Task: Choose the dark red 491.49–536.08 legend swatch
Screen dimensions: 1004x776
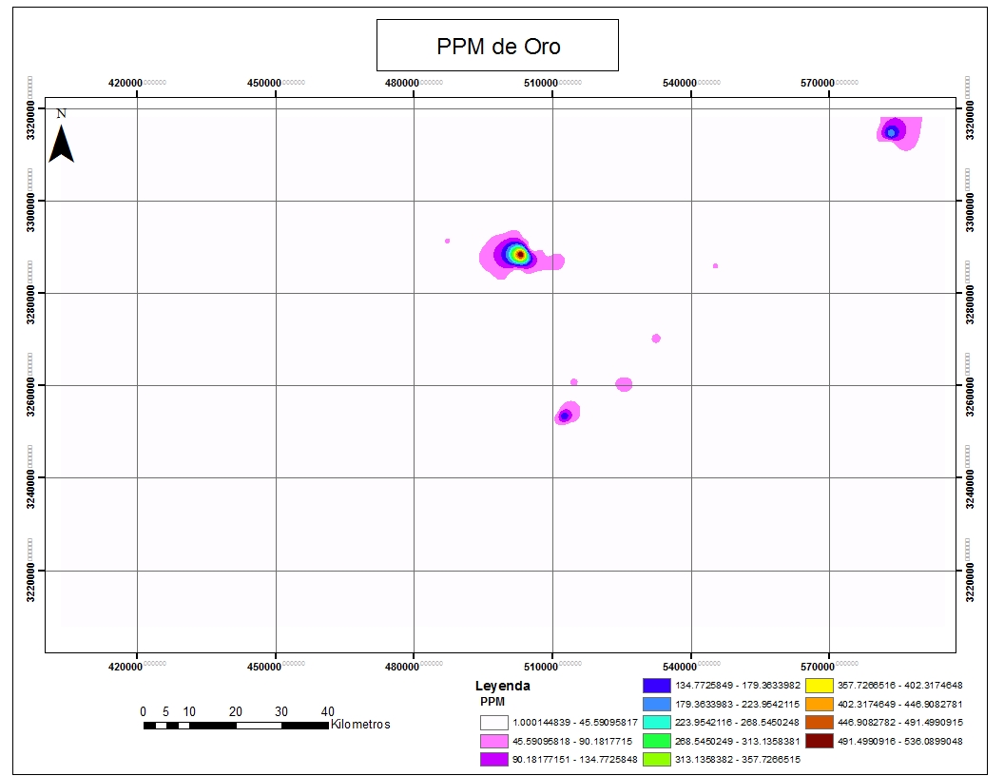Action: [820, 741]
